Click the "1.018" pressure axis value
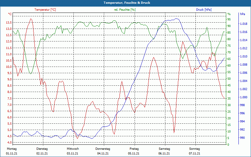 coord(243,24)
